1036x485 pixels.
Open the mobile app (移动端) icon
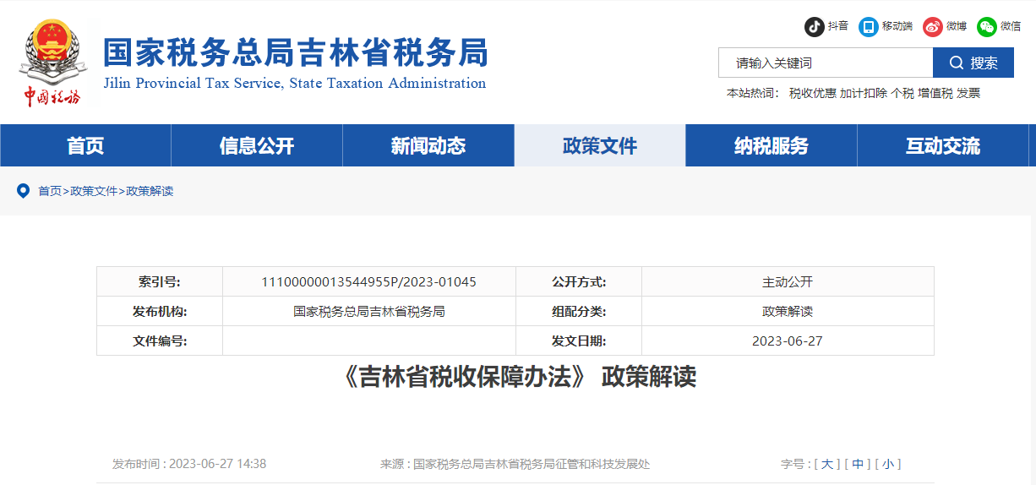tap(868, 27)
